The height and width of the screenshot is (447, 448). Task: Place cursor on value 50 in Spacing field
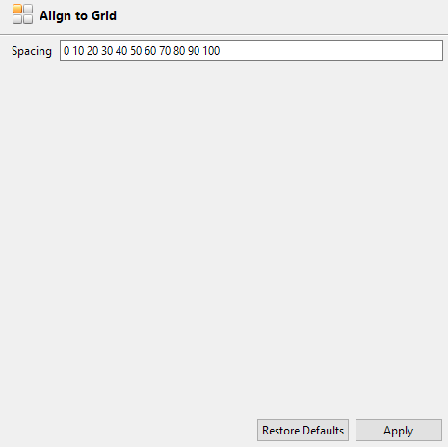136,51
